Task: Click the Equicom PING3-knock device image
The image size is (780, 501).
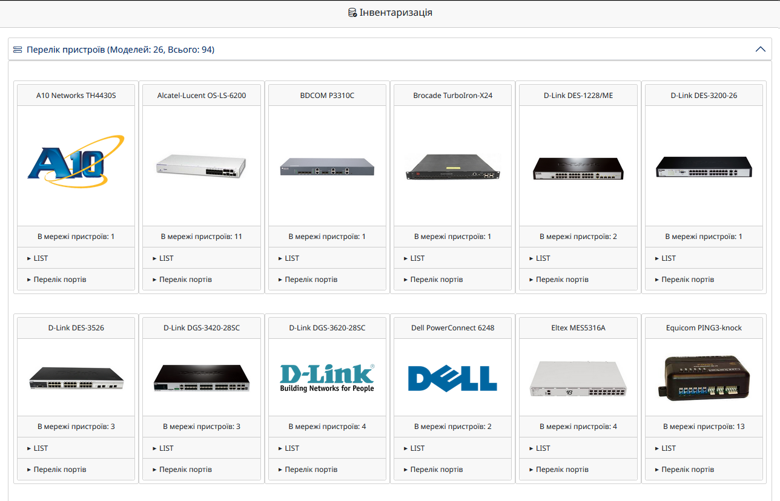Action: tap(704, 378)
